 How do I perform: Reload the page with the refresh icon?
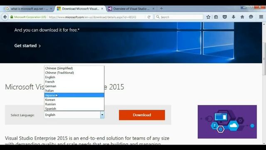coord(149,17)
